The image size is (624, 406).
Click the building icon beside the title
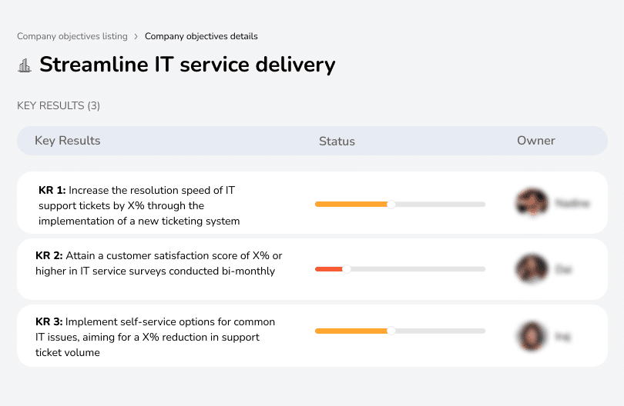point(25,65)
